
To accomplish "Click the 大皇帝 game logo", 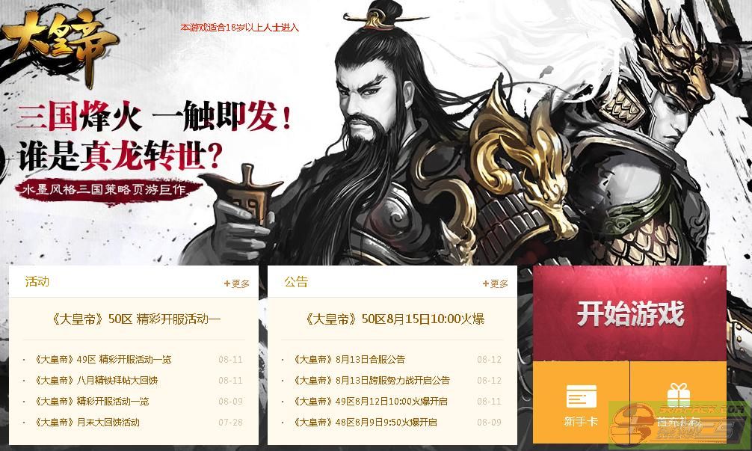I will click(x=58, y=47).
